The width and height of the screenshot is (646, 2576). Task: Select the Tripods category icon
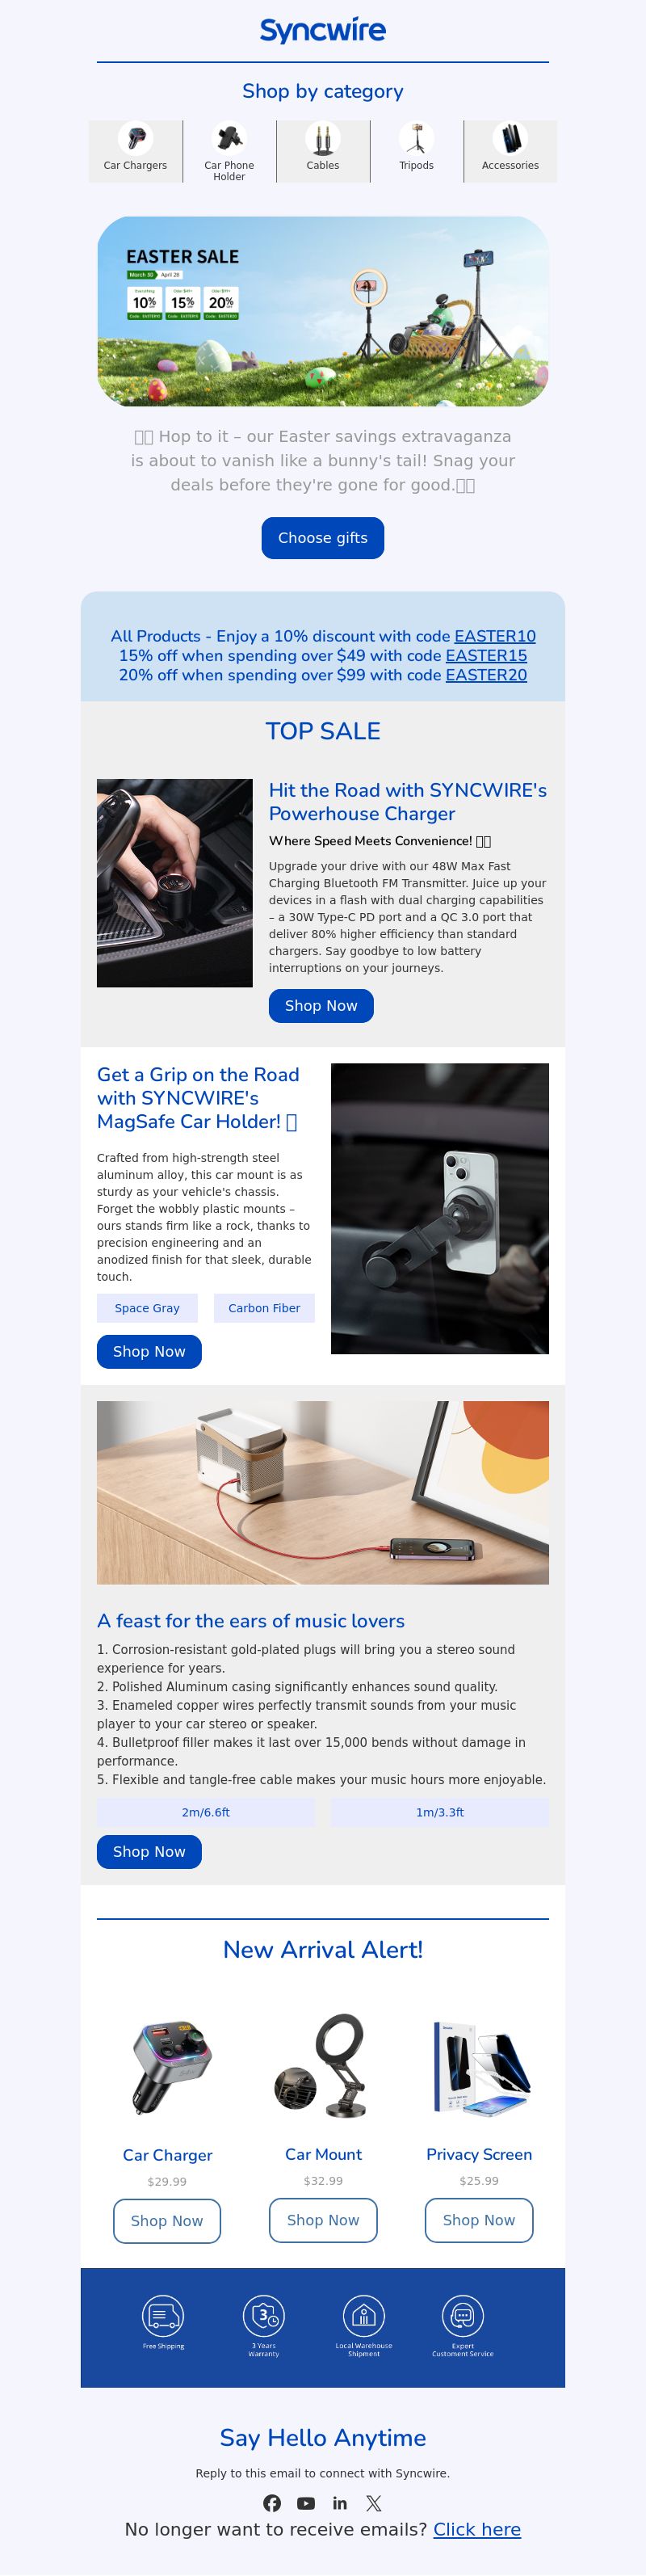click(416, 137)
